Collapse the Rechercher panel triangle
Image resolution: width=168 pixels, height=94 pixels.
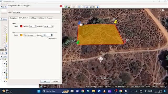point(1,7)
